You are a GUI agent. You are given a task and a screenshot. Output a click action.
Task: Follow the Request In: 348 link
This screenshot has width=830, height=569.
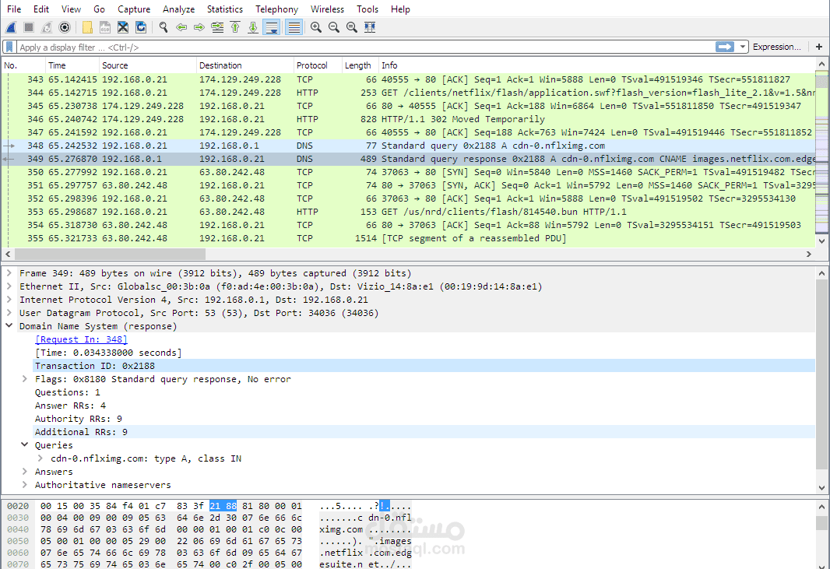point(81,339)
